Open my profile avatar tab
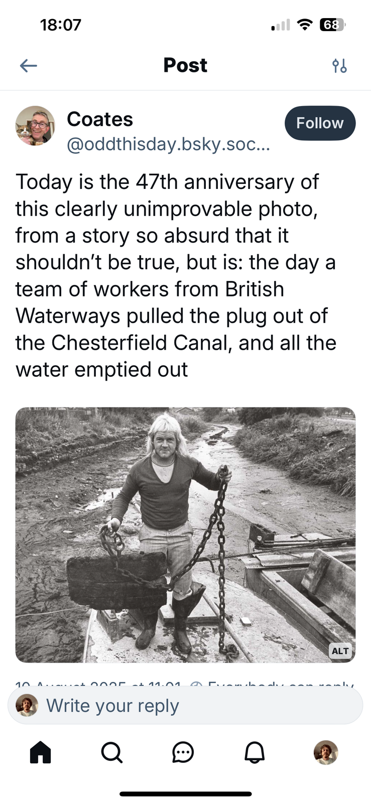 click(x=326, y=752)
